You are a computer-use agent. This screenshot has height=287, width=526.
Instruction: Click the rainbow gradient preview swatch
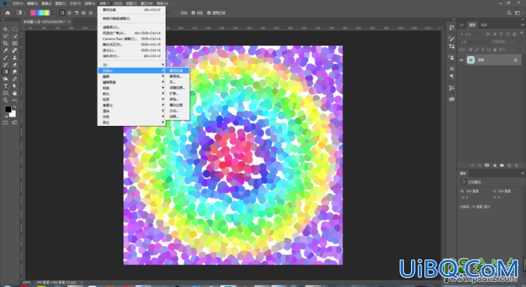coord(40,13)
